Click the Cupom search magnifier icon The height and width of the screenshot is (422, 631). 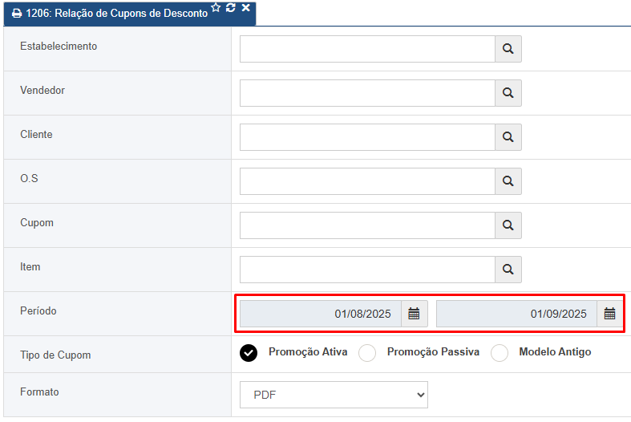click(x=508, y=225)
